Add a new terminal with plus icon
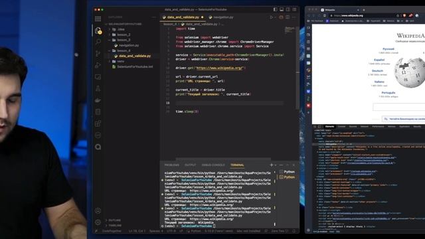This screenshot has width=425, height=239. coord(272,165)
